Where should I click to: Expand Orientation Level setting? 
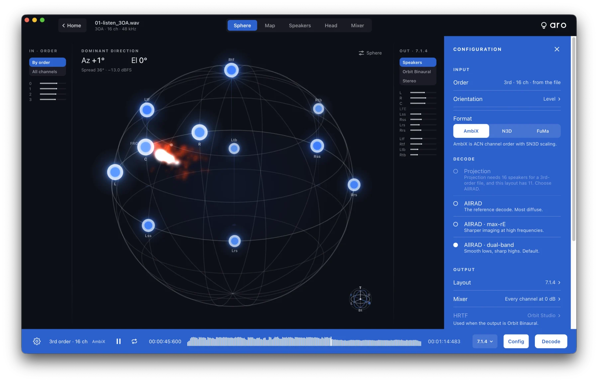pyautogui.click(x=507, y=99)
